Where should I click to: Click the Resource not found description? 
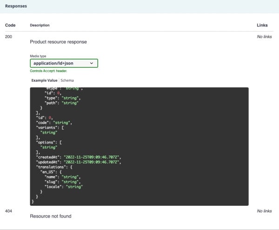(50, 216)
